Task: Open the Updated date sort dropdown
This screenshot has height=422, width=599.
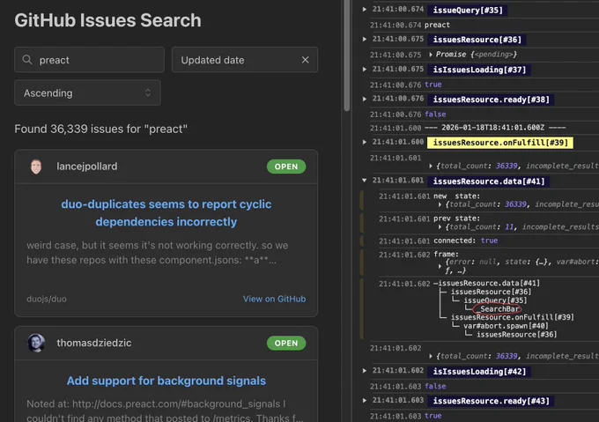Action: 245,60
